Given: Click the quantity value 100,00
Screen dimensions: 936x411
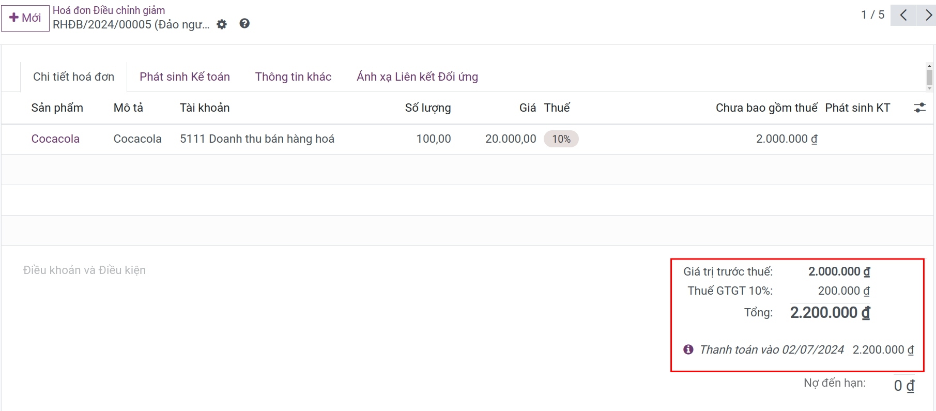Looking at the screenshot, I should click(x=434, y=139).
